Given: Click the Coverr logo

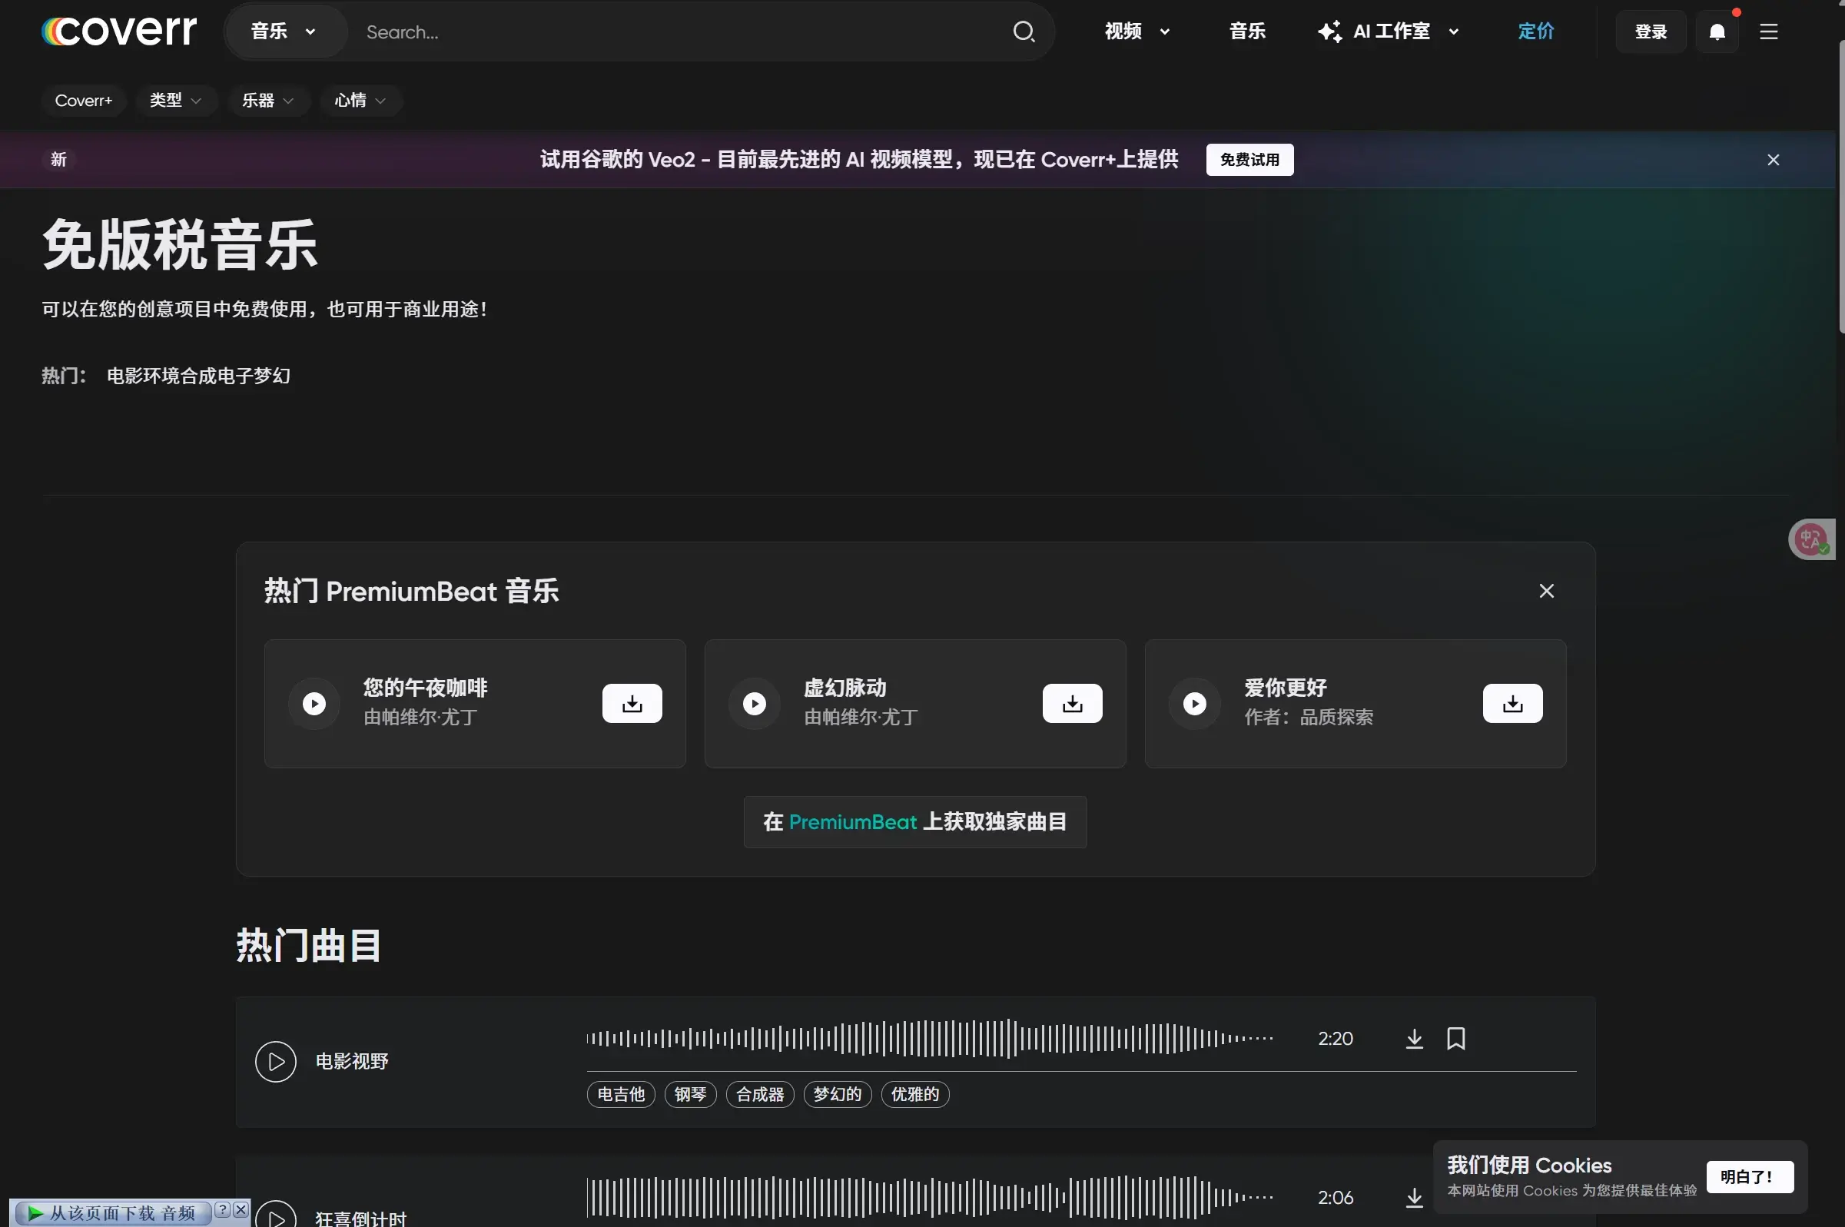Looking at the screenshot, I should pos(118,30).
